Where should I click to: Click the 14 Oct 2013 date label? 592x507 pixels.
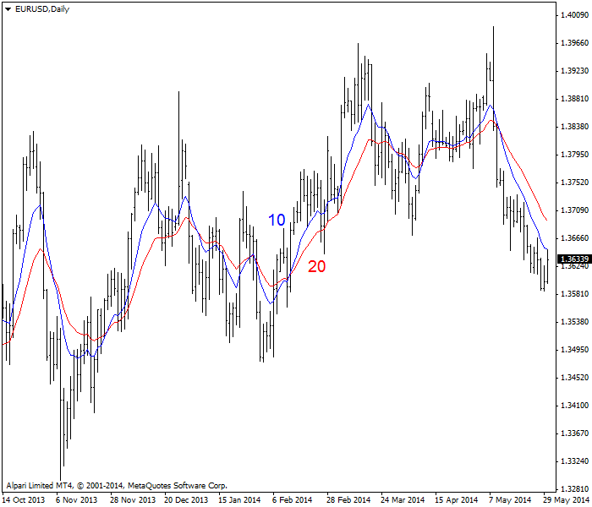pyautogui.click(x=23, y=500)
